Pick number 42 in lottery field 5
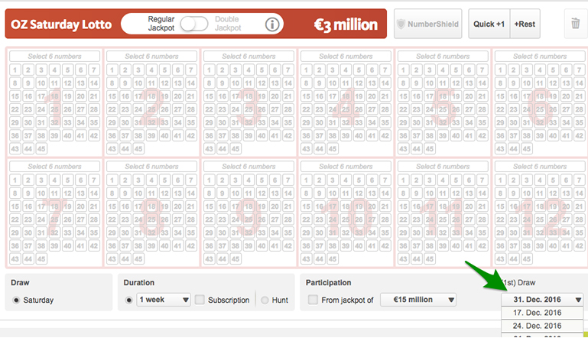Screen dimensions: 588x338 click(x=482, y=136)
